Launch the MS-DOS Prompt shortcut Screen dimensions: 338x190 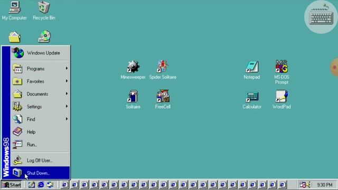click(281, 72)
